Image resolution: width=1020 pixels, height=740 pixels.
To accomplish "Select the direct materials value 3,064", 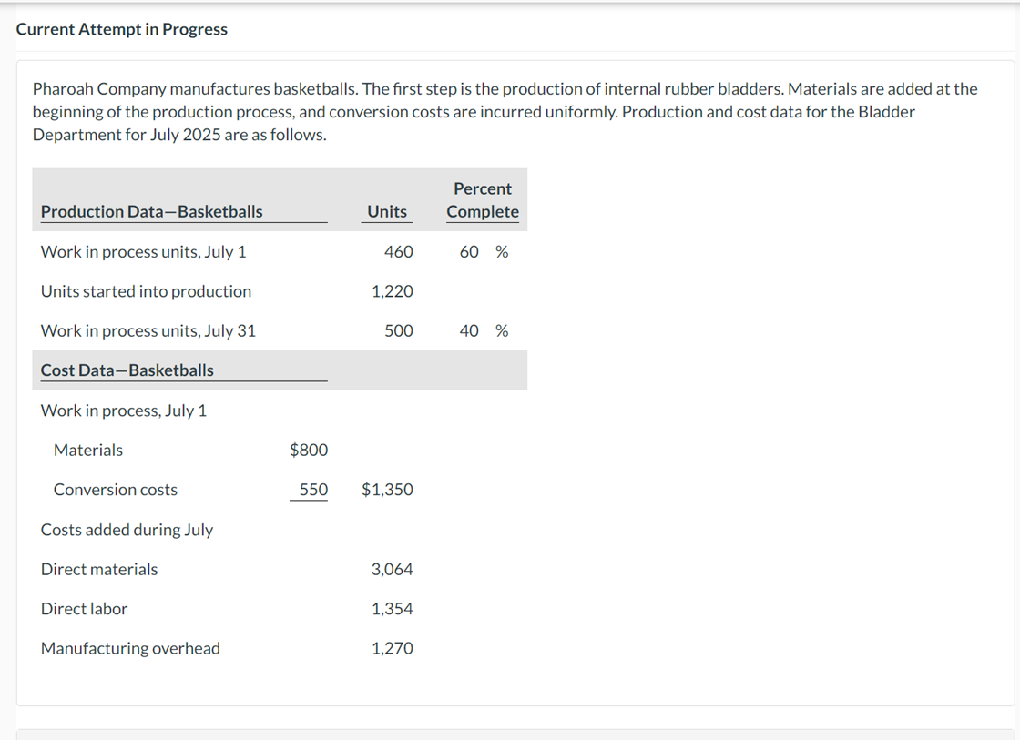I will point(392,570).
